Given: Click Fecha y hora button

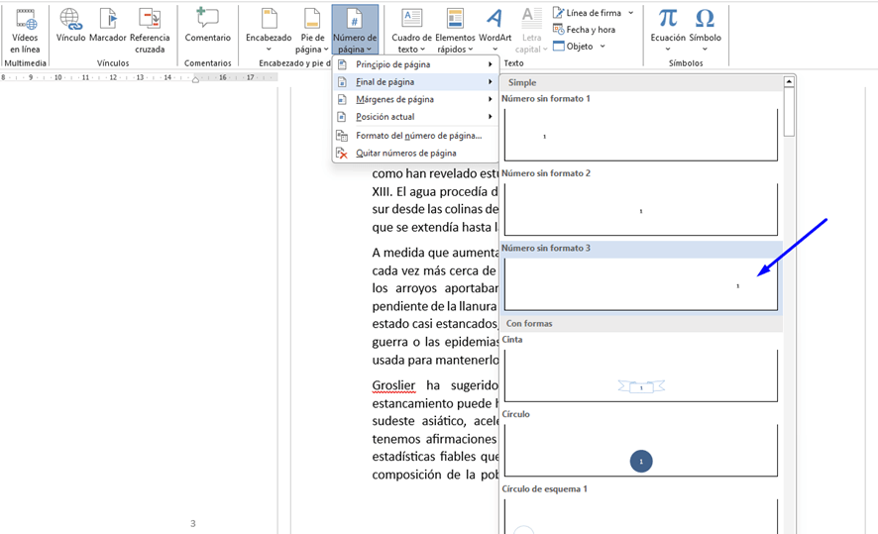Looking at the screenshot, I should pos(590,30).
